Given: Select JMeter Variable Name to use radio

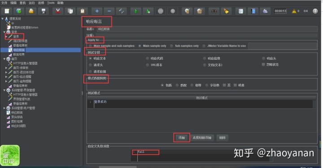Looking at the screenshot, I should (x=204, y=46).
